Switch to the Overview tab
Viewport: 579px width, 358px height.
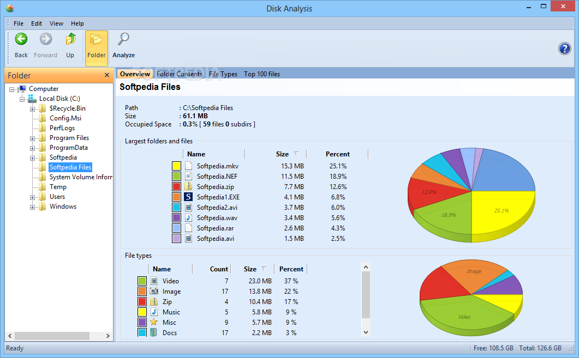click(135, 74)
